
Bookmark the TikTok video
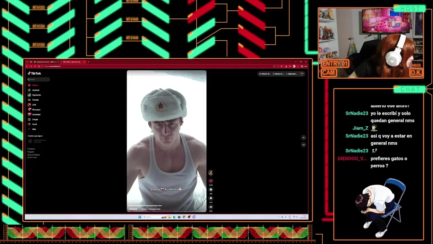(211, 198)
